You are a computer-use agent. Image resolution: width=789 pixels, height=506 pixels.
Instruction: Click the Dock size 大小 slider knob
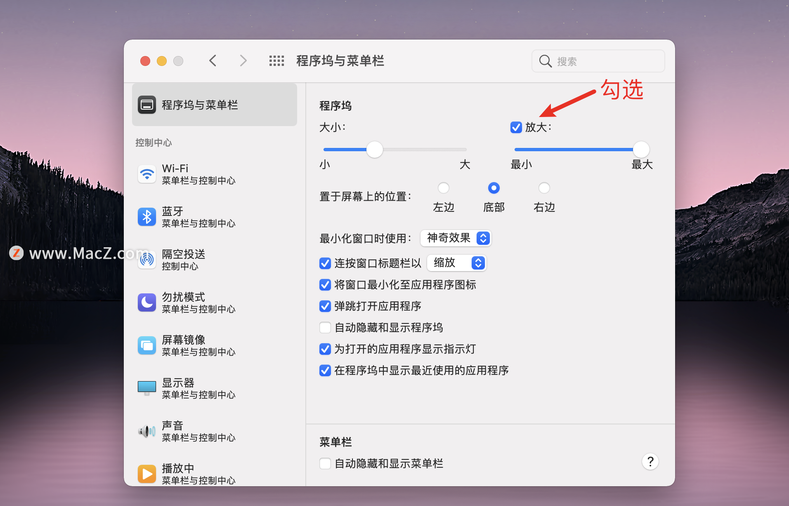pos(375,150)
